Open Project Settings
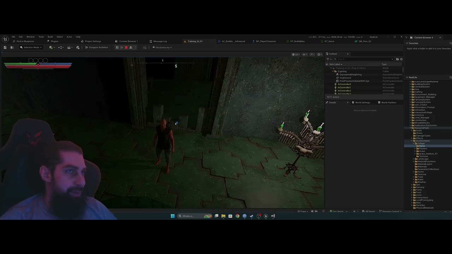Viewport: 452px width, 254px height. click(91, 41)
